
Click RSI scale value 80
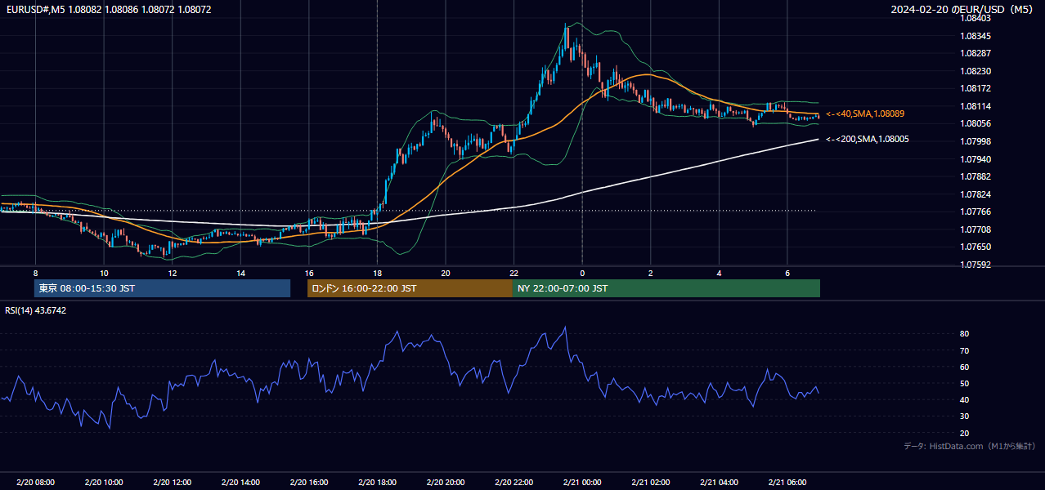click(965, 334)
